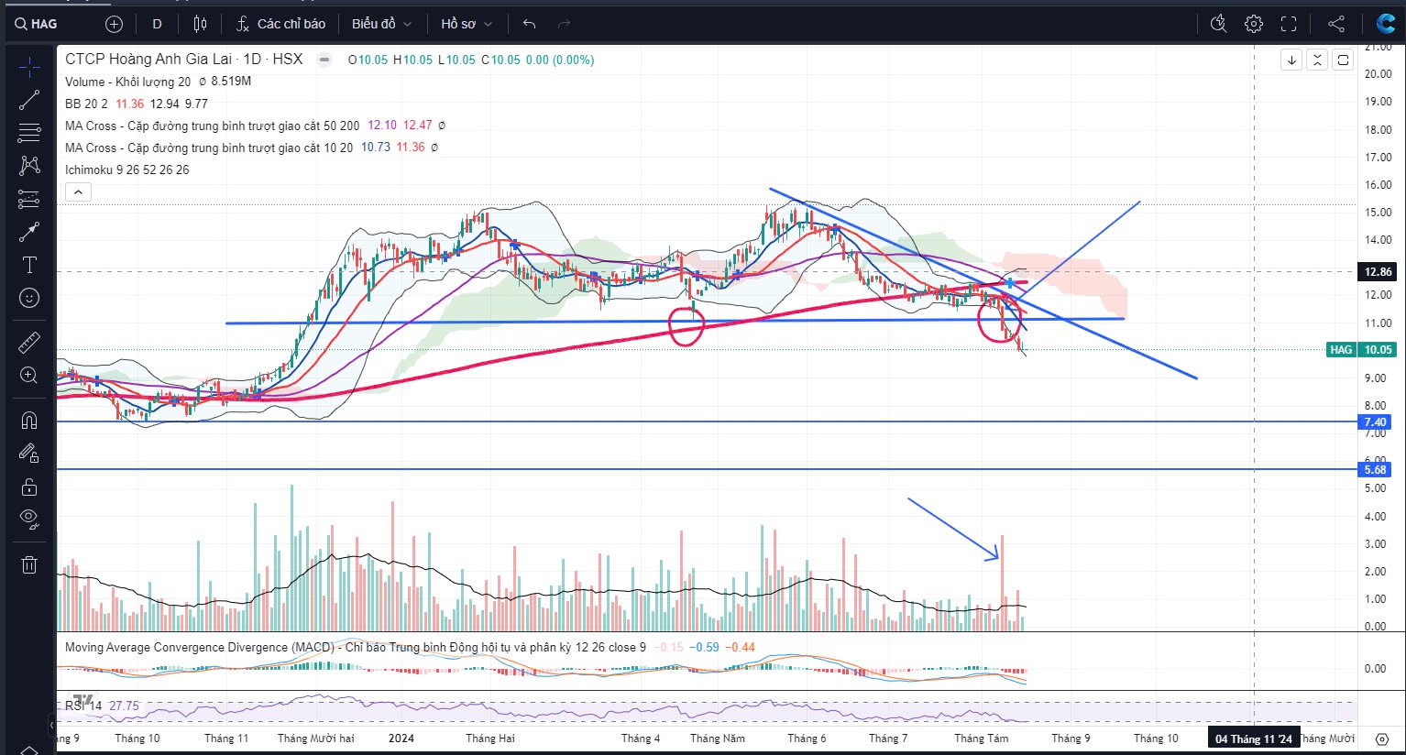Select MA Cross 10 20 legend
Screen dimensions: 1406x755
208,148
